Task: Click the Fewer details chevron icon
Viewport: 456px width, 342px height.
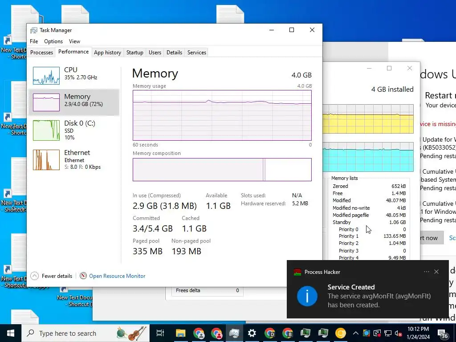Action: point(34,276)
